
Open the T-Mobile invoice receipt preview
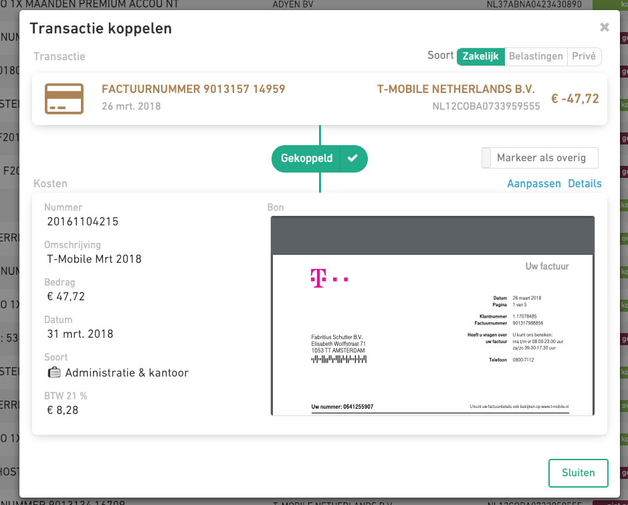[433, 316]
